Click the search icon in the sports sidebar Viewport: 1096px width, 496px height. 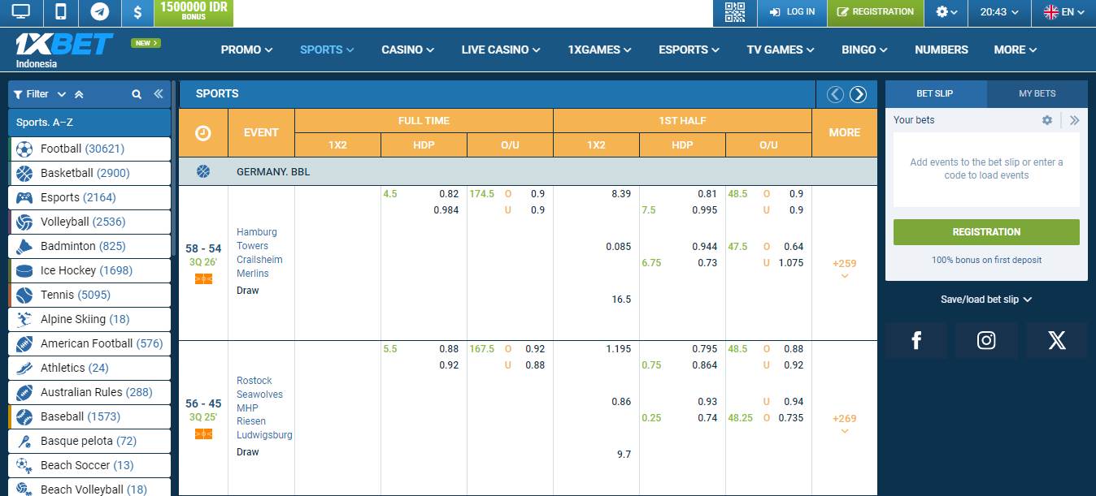coord(137,94)
